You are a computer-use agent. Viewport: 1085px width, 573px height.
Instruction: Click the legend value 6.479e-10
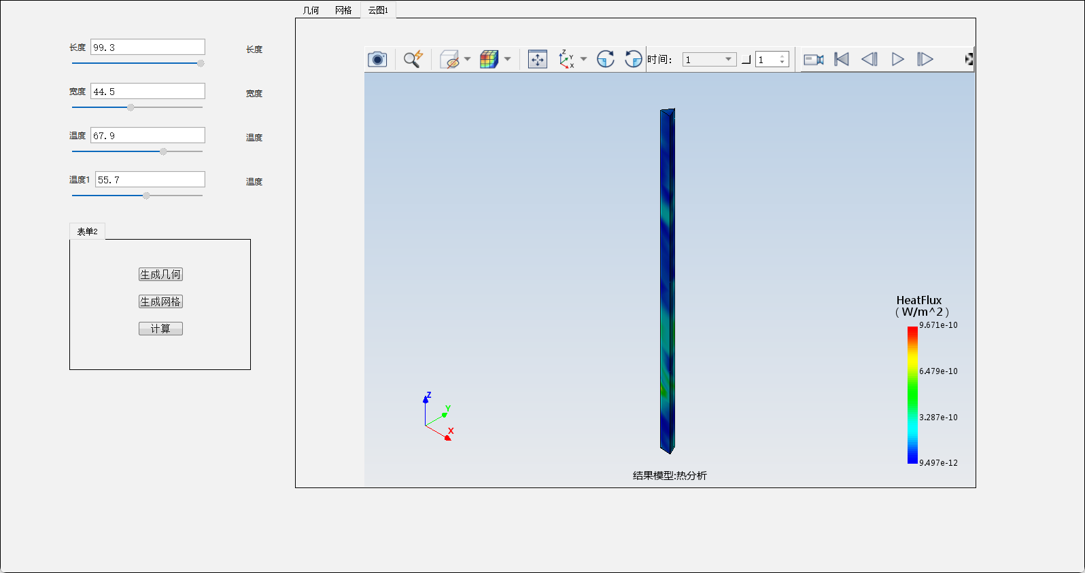tap(938, 371)
